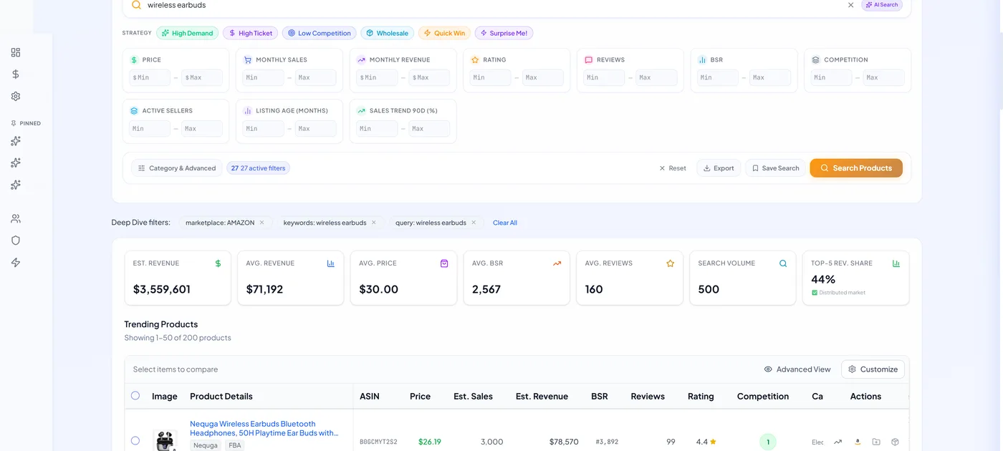Screen dimensions: 1003x451
Task: Export the search results
Action: pos(719,168)
